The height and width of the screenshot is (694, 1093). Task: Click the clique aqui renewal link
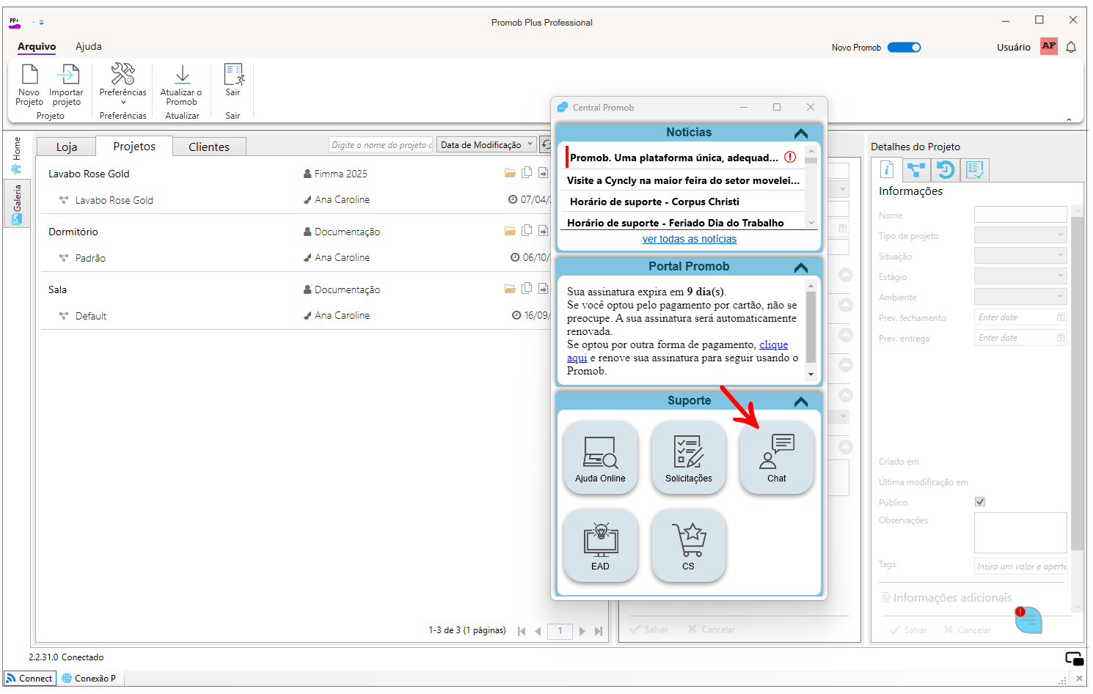(x=773, y=344)
